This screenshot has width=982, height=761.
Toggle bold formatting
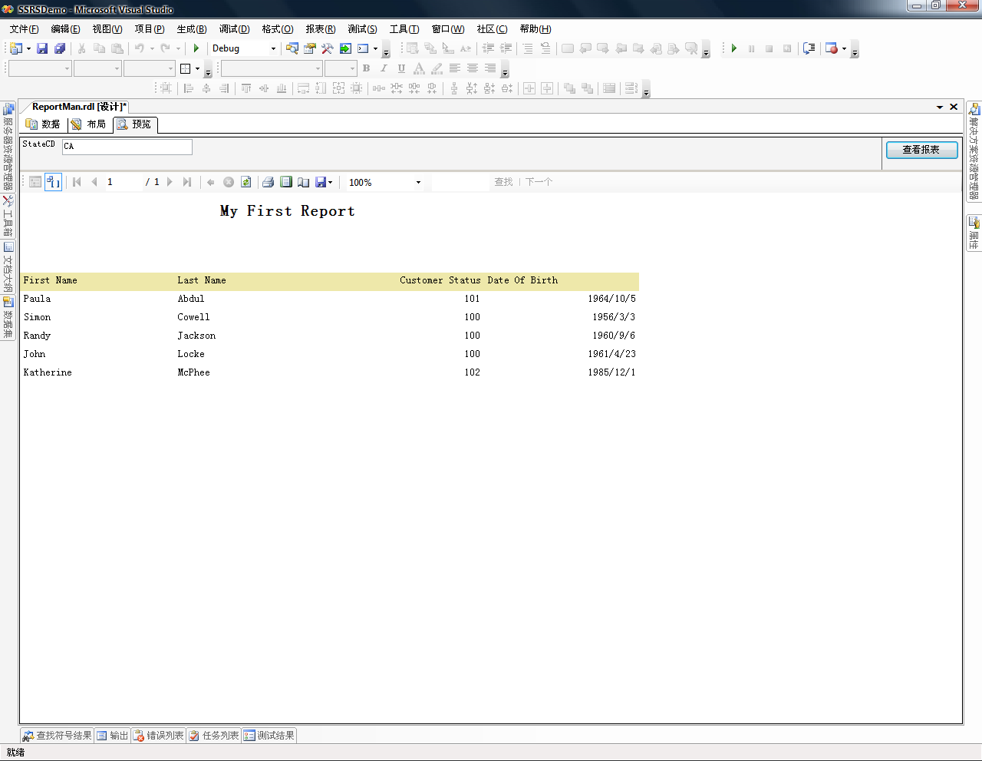[367, 68]
